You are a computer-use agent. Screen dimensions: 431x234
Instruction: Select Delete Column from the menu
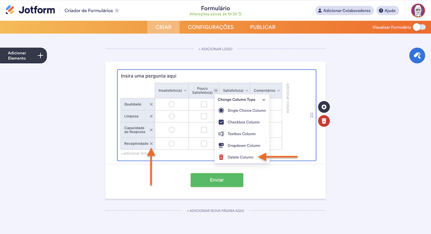tap(240, 157)
